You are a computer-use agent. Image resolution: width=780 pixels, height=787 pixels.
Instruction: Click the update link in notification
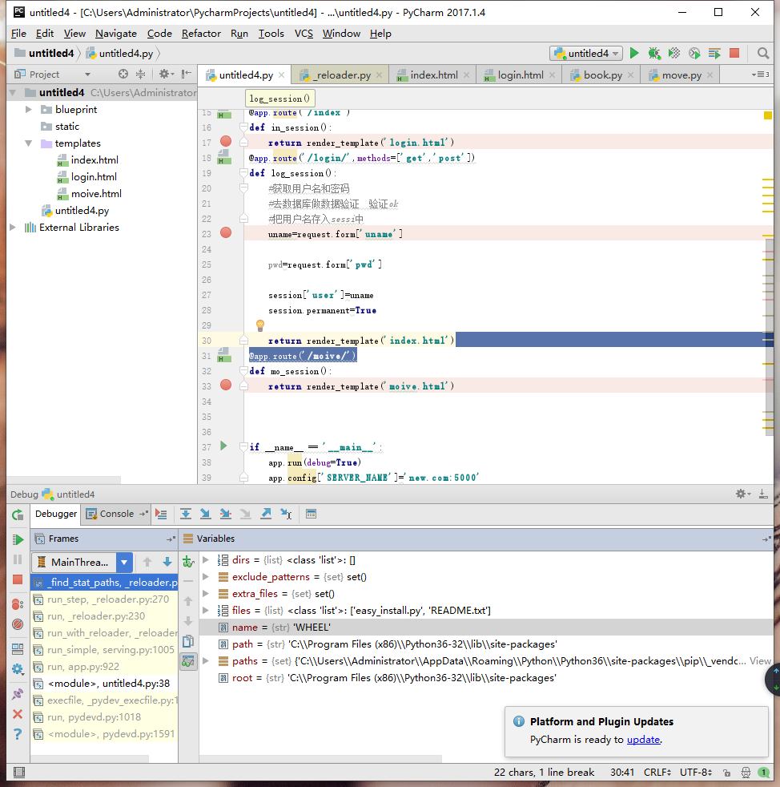click(643, 740)
